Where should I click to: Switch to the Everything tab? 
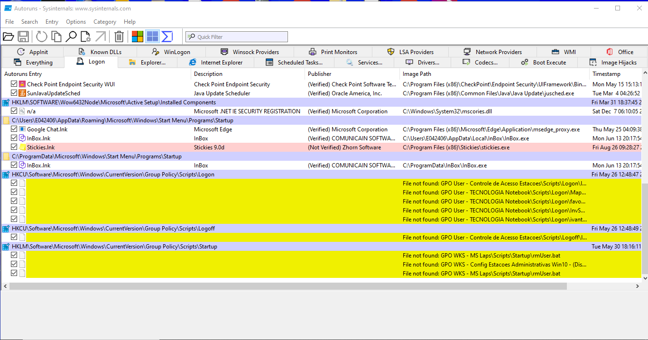(x=33, y=63)
